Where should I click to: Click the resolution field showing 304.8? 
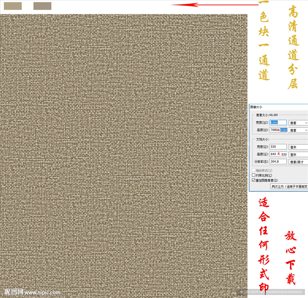click(278, 162)
